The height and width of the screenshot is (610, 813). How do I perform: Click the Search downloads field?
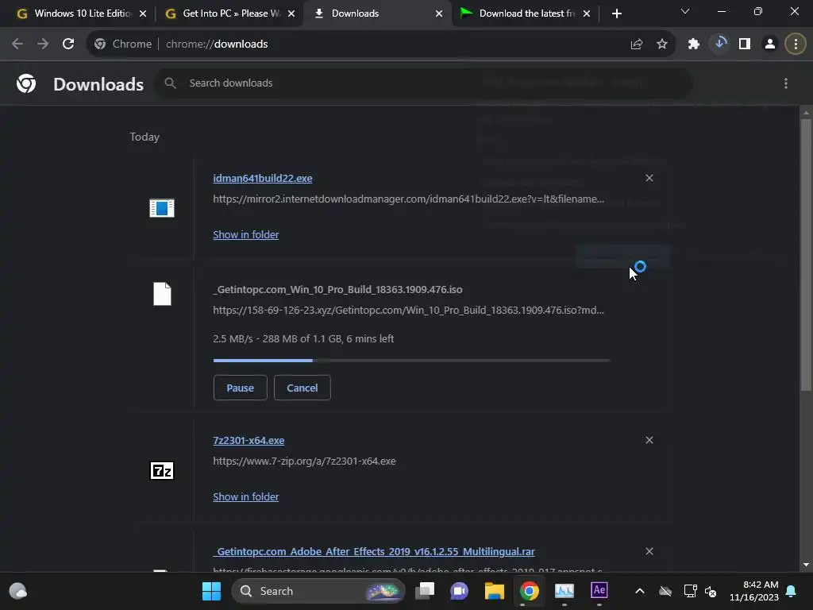pos(423,83)
